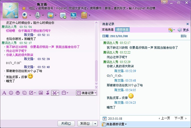The image size is (191, 128).
Task: Click message 何必这样子呢? in history panel
Action: click(x=117, y=57)
